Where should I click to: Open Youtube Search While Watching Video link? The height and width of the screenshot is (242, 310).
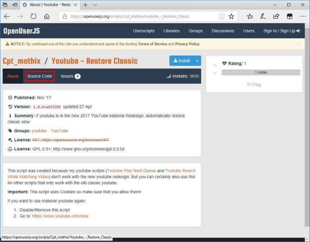[101, 173]
